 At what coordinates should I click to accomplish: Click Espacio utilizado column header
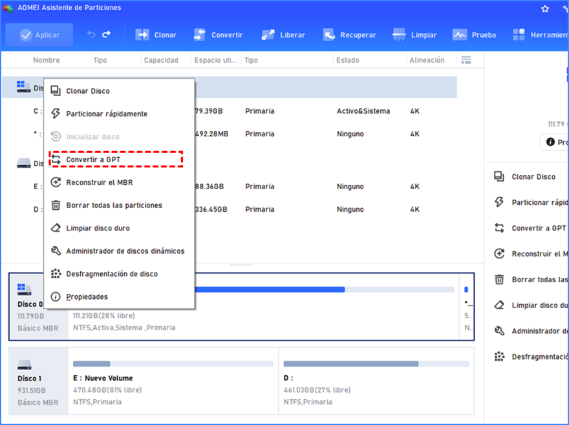pos(215,60)
